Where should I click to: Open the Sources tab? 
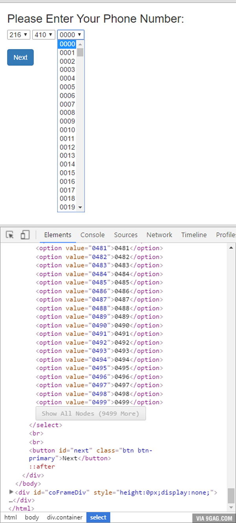(x=125, y=235)
